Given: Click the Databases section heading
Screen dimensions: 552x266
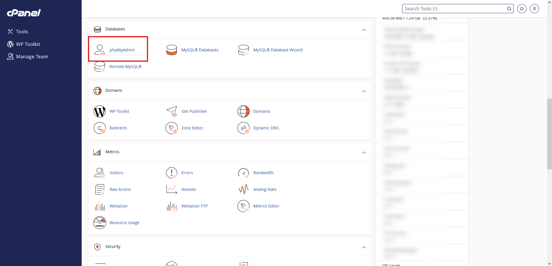Looking at the screenshot, I should click(115, 29).
